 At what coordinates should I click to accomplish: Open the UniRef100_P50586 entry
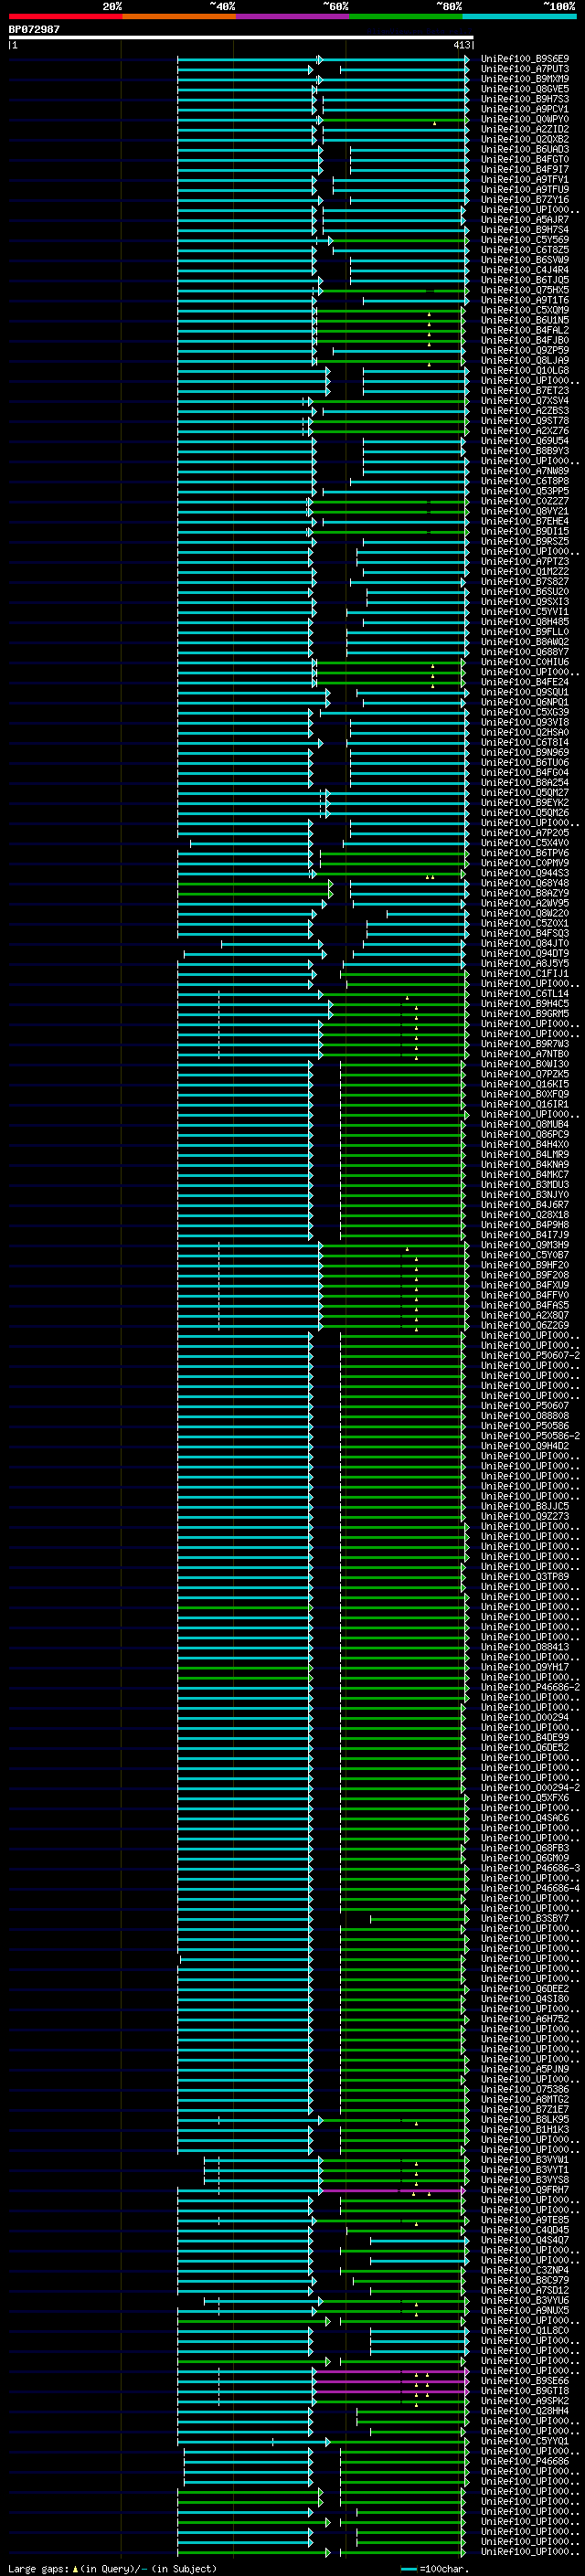[525, 1426]
